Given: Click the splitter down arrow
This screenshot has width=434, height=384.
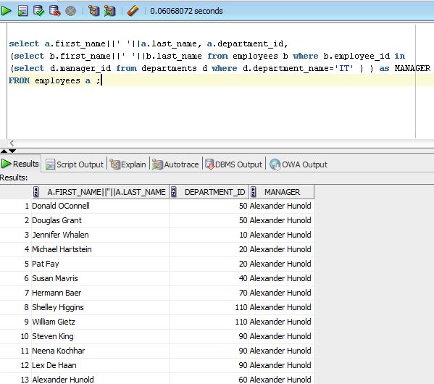Looking at the screenshot, I should 12,151.
